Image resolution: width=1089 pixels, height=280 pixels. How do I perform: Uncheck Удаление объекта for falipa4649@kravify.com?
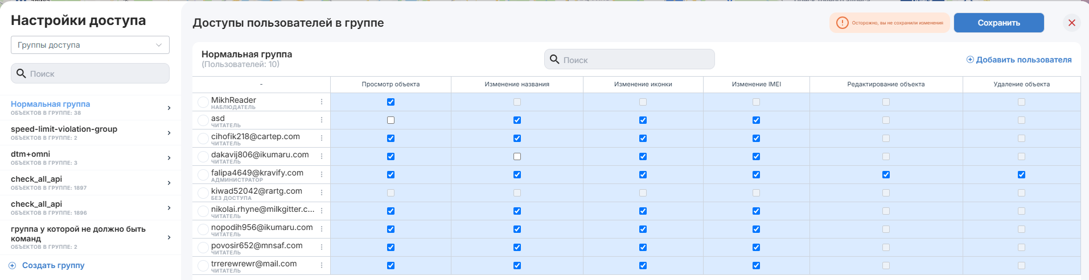pos(1021,175)
